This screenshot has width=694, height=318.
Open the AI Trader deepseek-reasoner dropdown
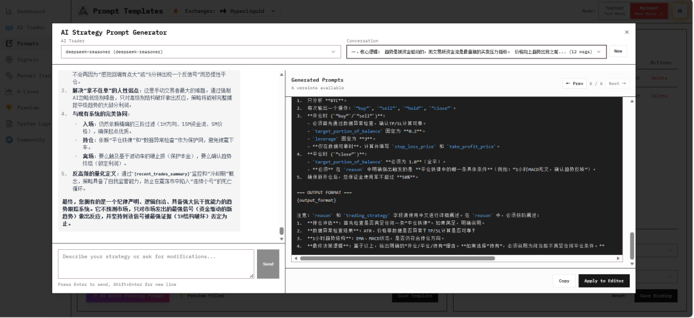(200, 51)
